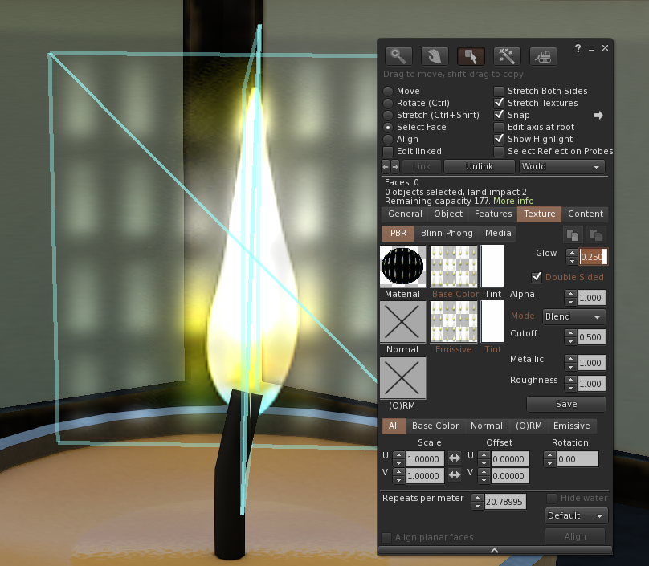Switch to the Features tab
The image size is (649, 566).
coord(493,214)
